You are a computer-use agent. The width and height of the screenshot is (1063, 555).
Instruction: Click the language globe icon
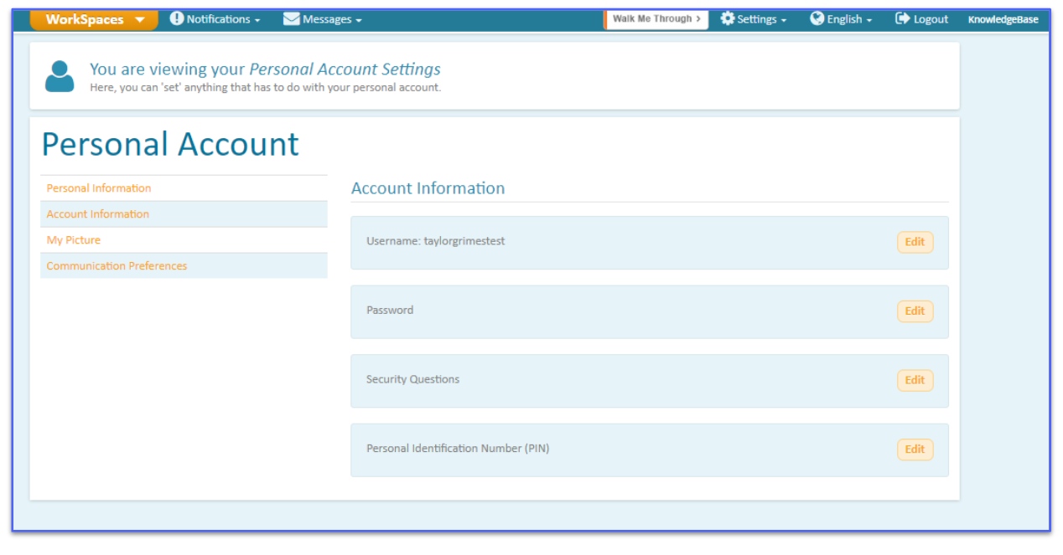[817, 18]
